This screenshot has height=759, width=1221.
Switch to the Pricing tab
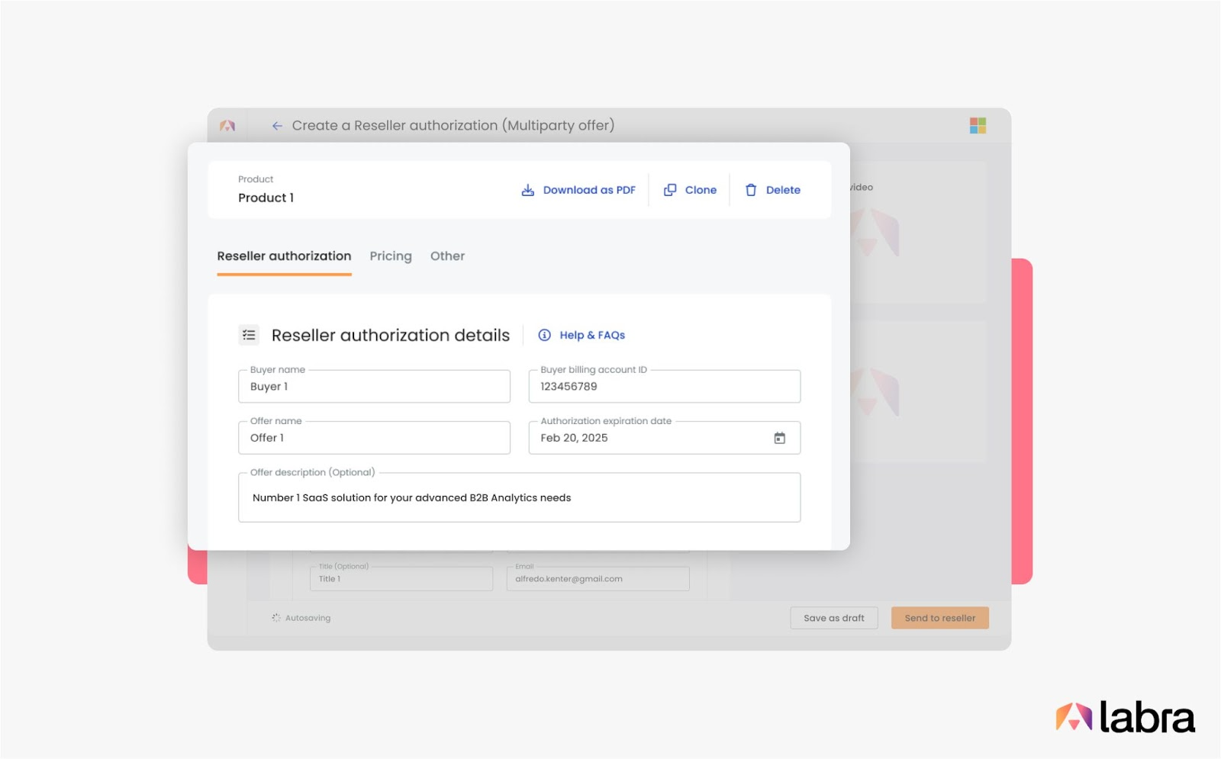(x=391, y=256)
